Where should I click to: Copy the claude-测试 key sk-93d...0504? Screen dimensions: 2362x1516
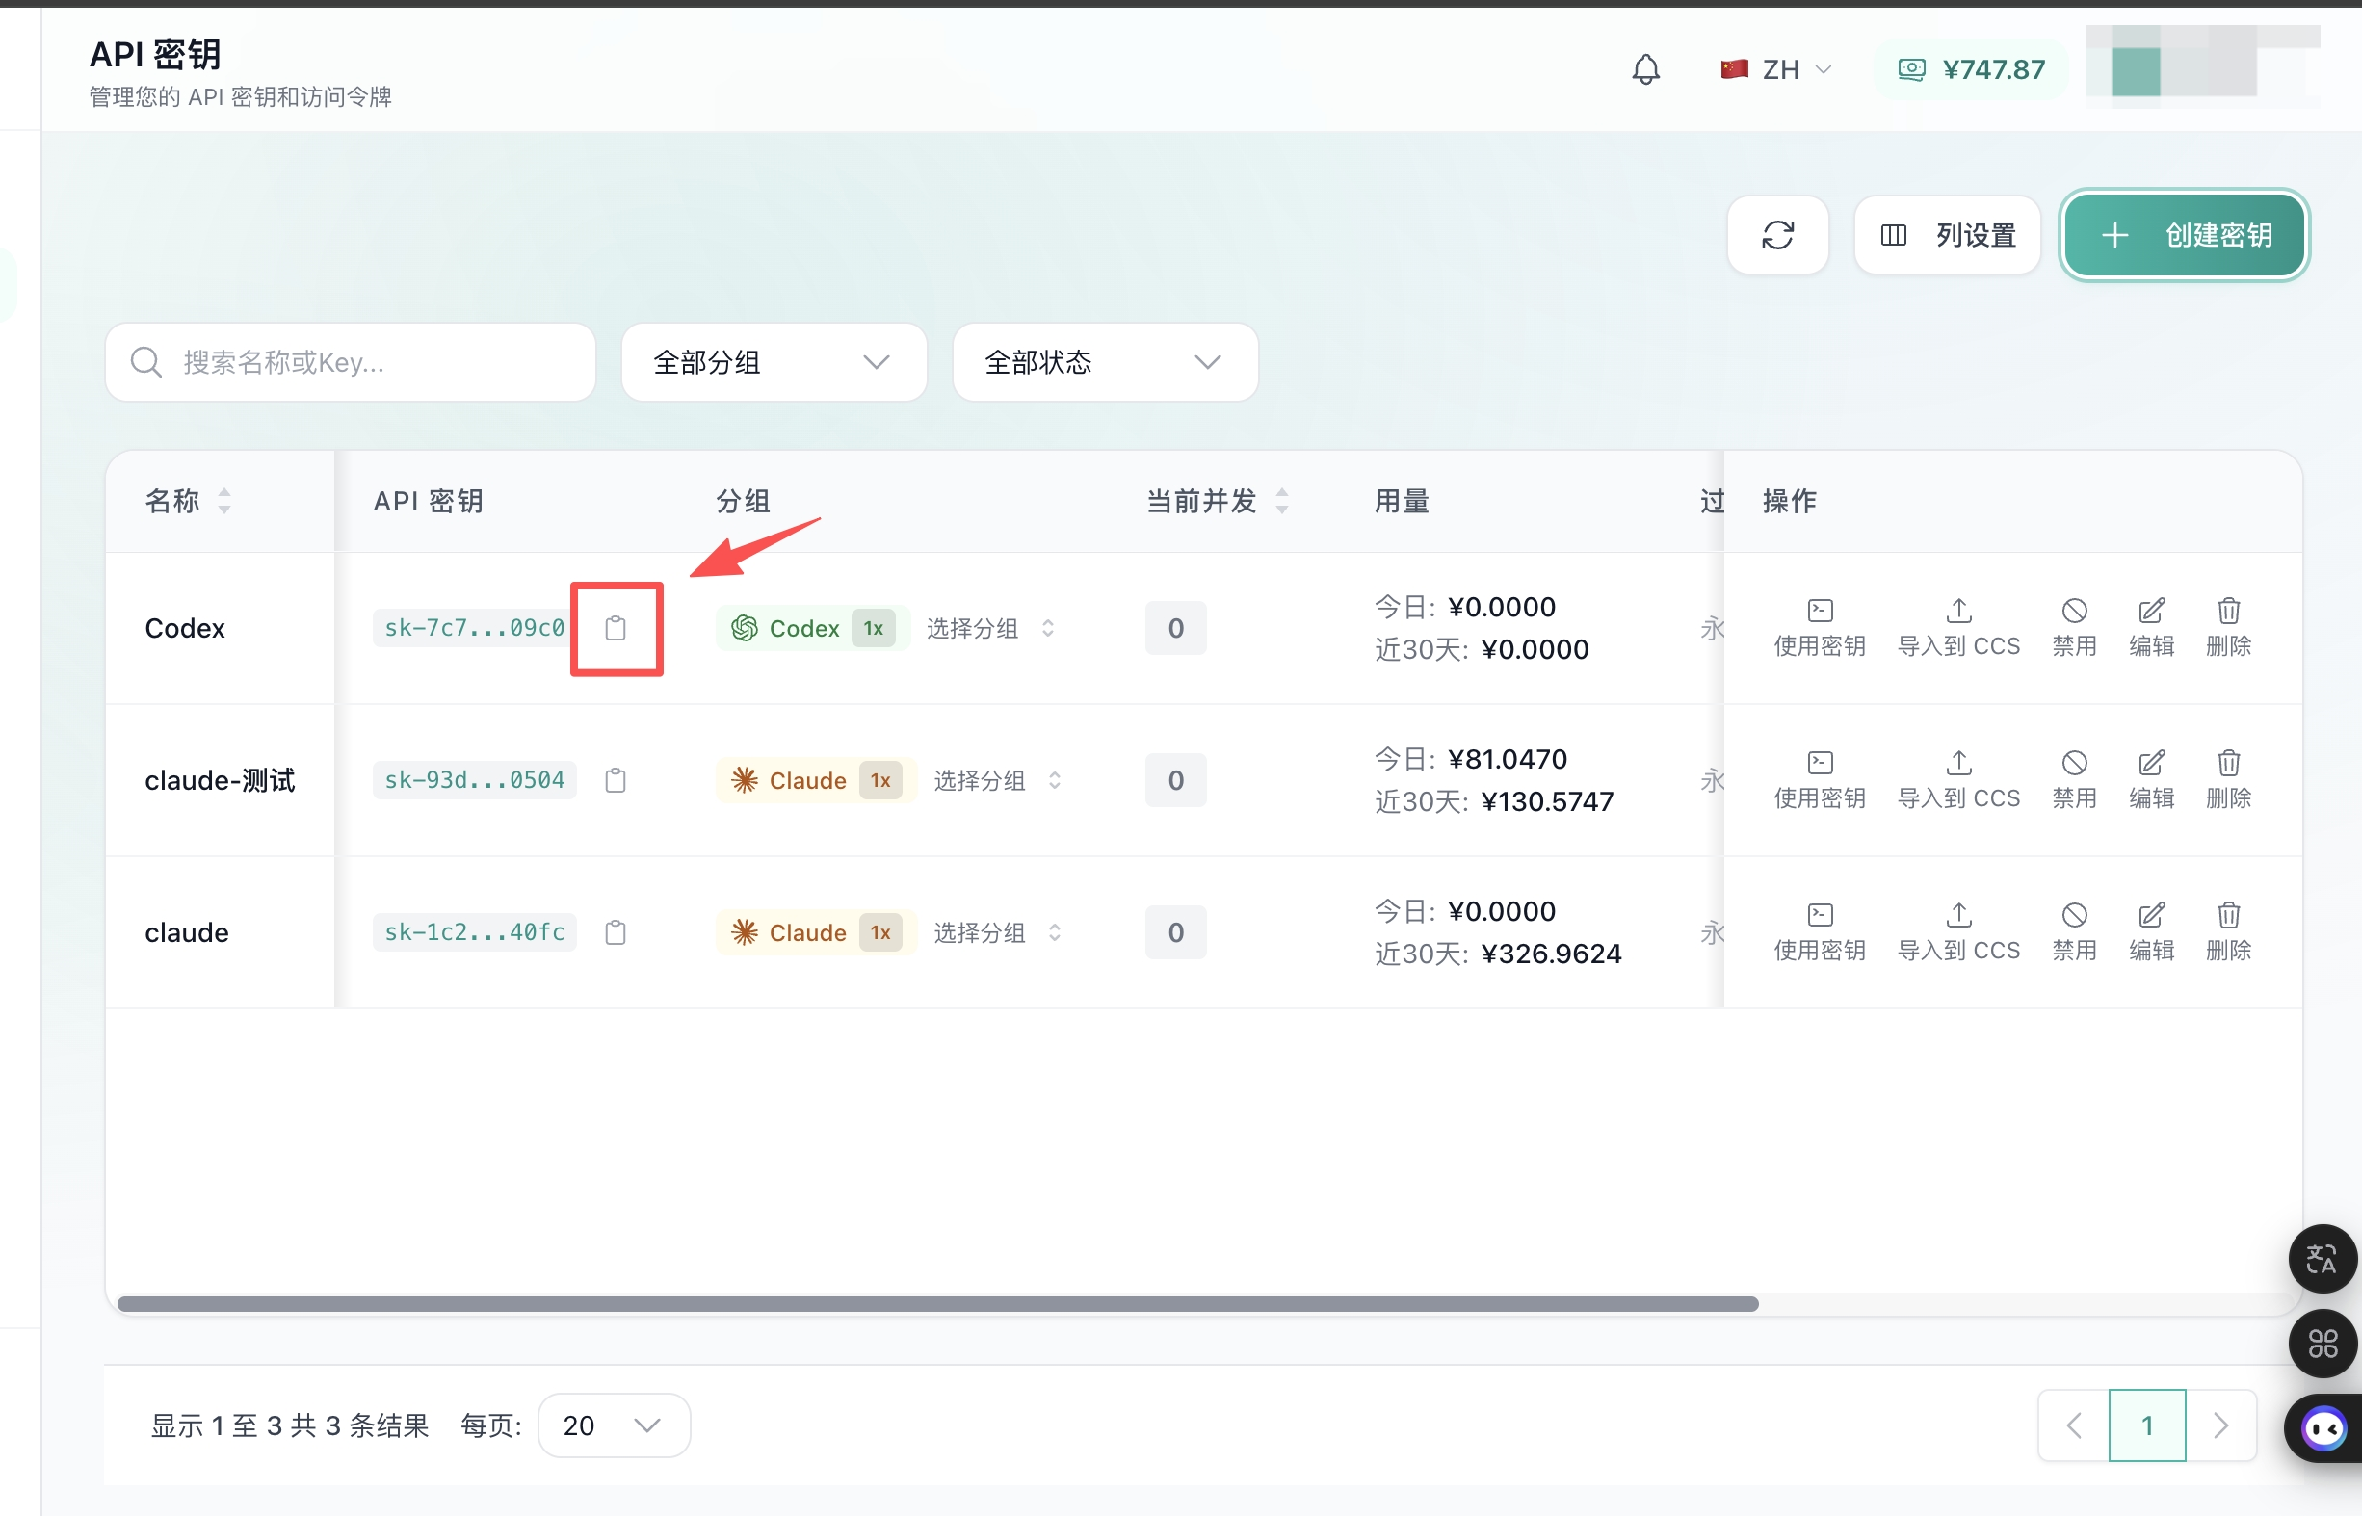[x=616, y=781]
